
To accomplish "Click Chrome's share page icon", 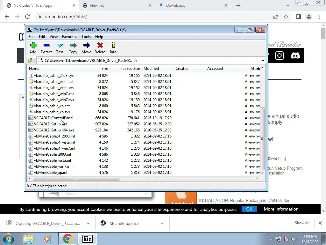I will 276,17.
